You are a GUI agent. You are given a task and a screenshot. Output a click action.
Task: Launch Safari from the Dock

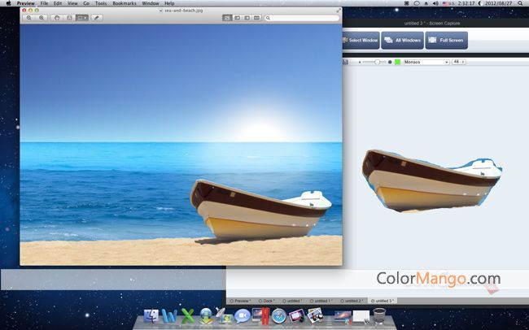[279, 316]
